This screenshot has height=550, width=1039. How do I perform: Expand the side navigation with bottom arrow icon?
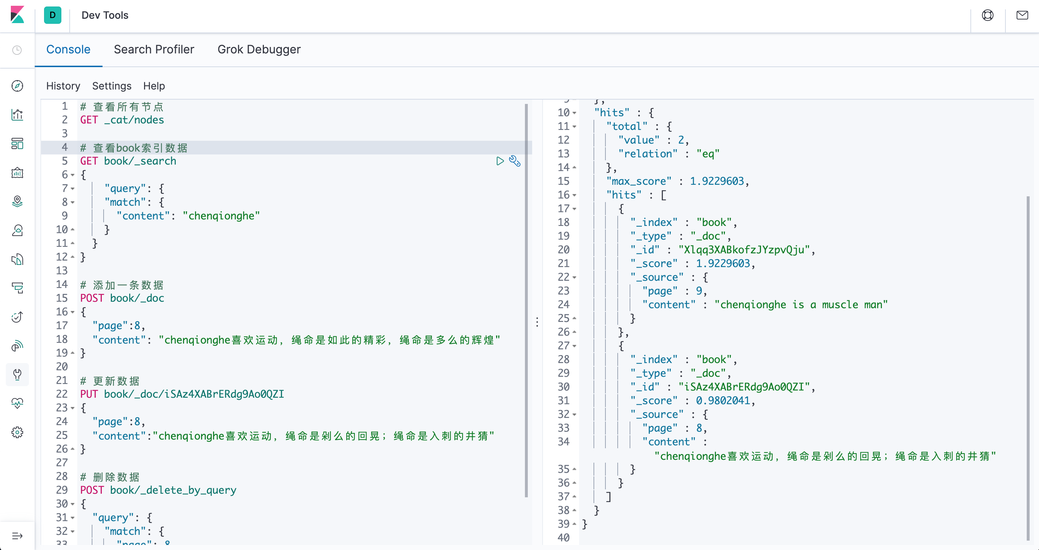point(17,536)
